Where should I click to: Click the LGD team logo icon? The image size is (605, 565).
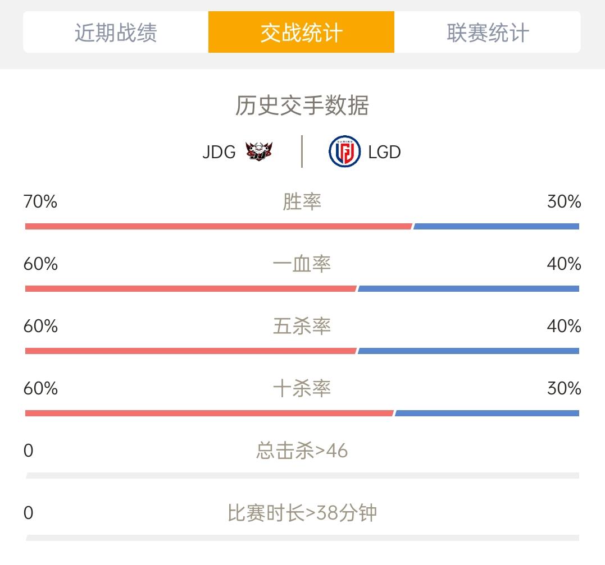pos(344,151)
